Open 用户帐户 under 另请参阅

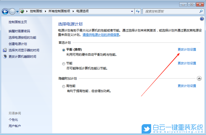[x=15, y=126]
